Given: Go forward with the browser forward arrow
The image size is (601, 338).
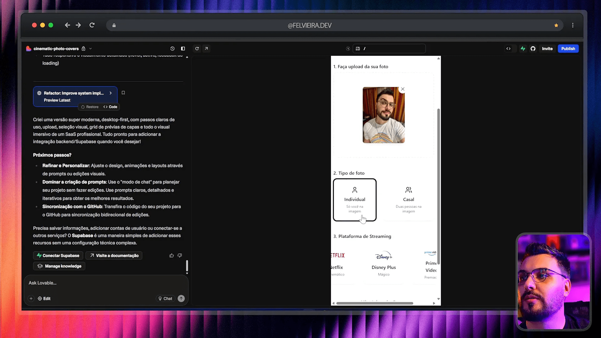Looking at the screenshot, I should [78, 25].
